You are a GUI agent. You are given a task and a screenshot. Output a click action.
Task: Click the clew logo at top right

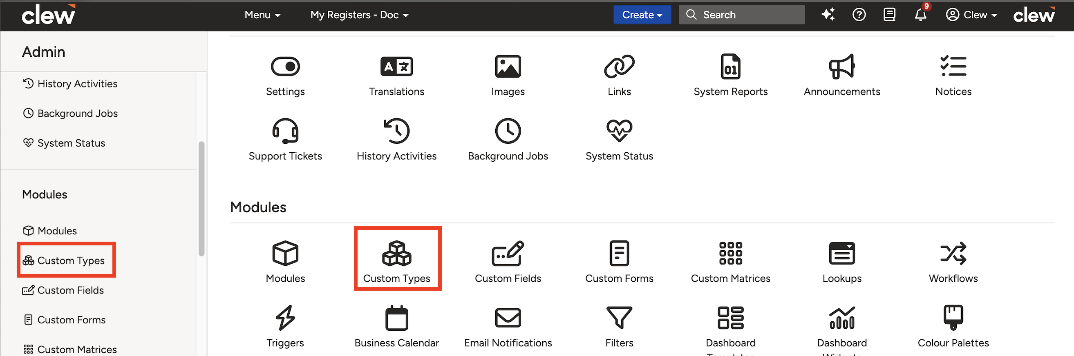tap(1034, 15)
